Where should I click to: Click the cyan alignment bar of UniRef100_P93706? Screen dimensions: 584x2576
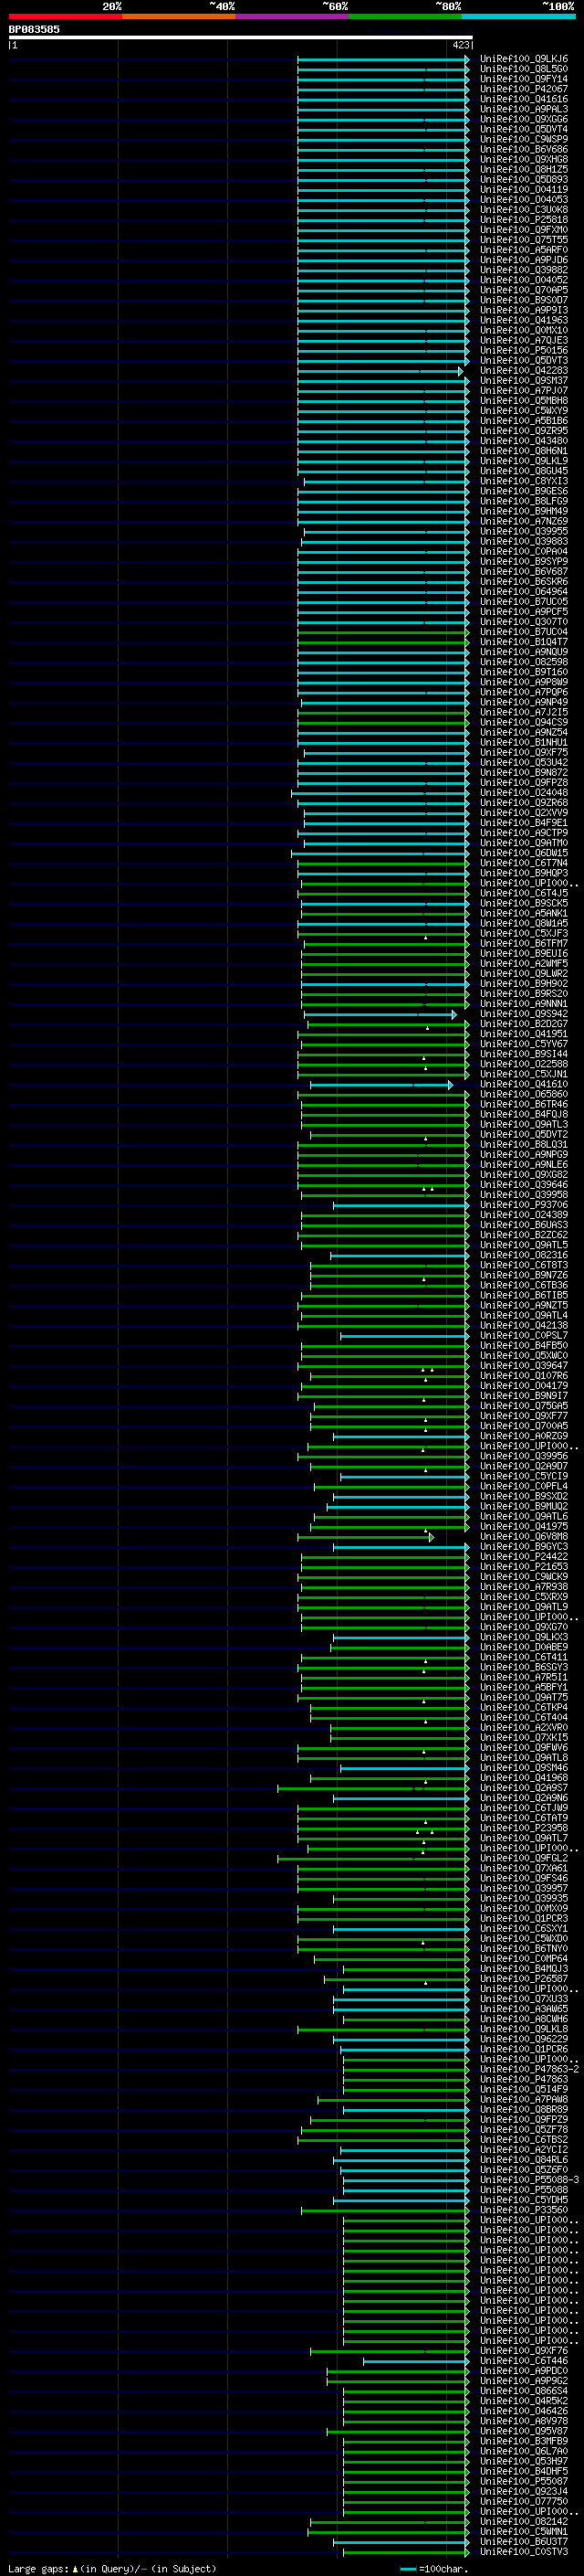coord(401,1205)
